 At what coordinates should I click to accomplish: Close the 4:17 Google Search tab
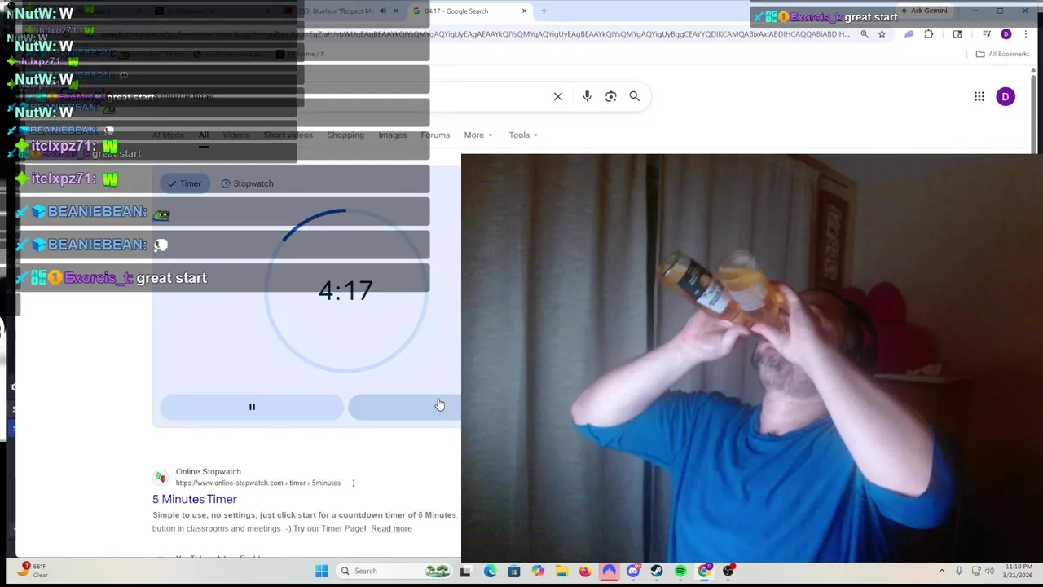coord(524,11)
